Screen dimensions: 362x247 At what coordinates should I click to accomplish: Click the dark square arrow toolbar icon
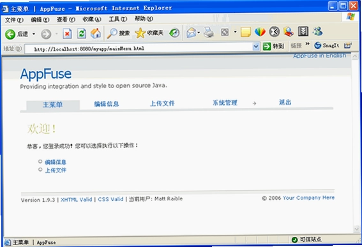point(303,31)
